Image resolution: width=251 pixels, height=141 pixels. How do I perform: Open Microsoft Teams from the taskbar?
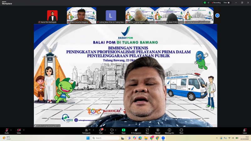tap(129, 138)
